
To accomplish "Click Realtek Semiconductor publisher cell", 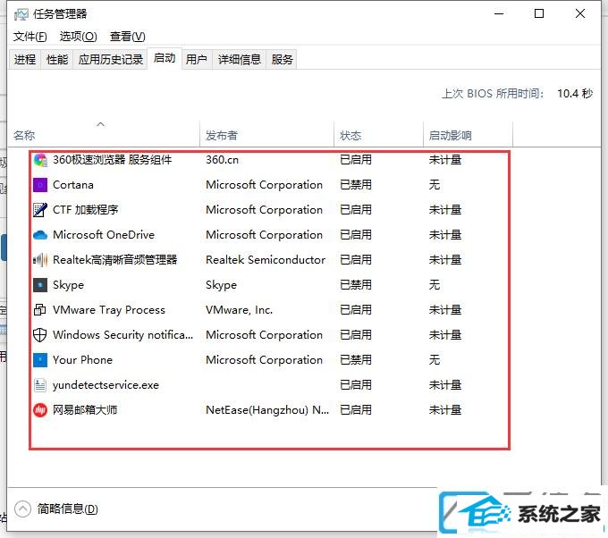I will click(x=266, y=260).
